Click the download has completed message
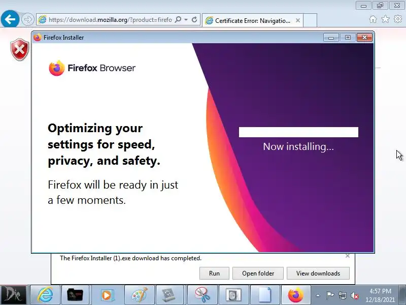This screenshot has height=305, width=406. (x=130, y=258)
